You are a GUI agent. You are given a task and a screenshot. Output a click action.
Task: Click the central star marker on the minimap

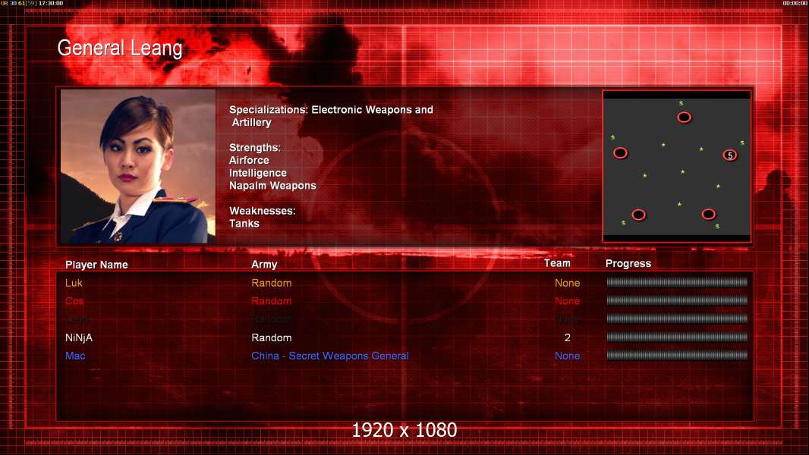[x=682, y=172]
